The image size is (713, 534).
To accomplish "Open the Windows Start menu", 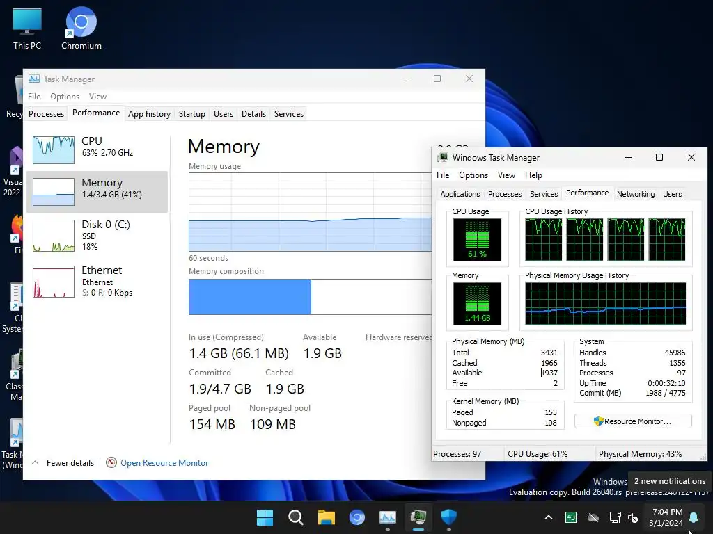I will 265,517.
